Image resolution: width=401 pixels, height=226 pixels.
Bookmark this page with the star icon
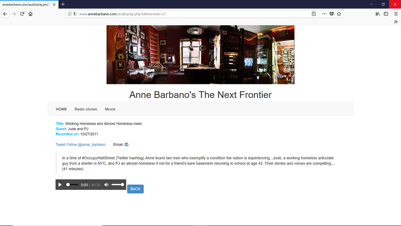click(339, 14)
